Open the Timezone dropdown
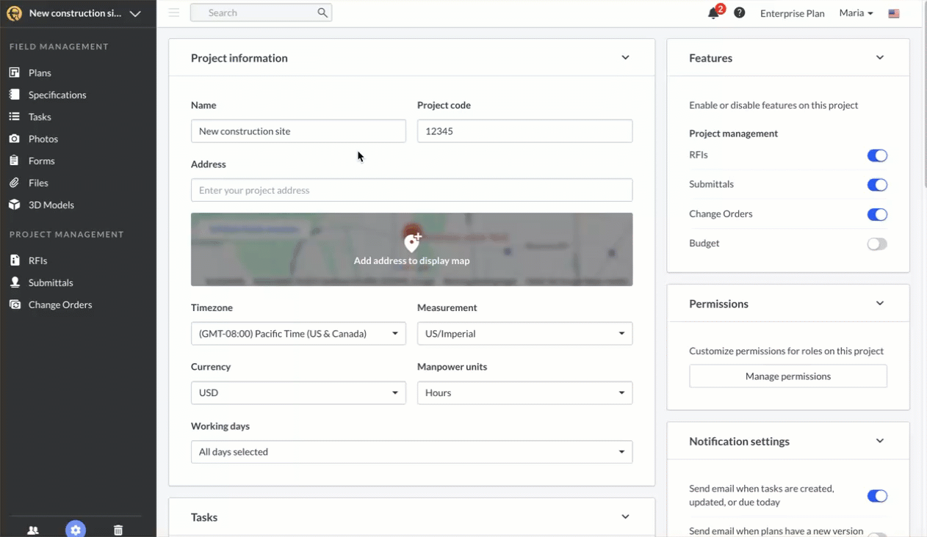The width and height of the screenshot is (927, 537). [298, 334]
